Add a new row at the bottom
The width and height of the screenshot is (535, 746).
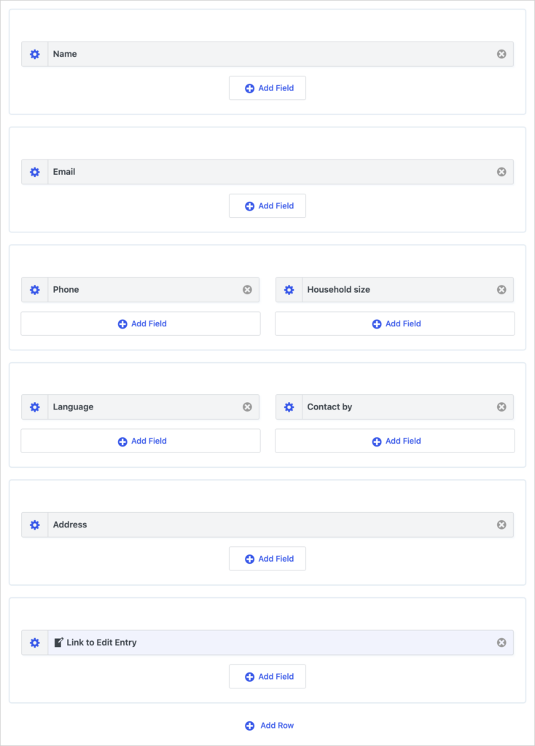[270, 726]
